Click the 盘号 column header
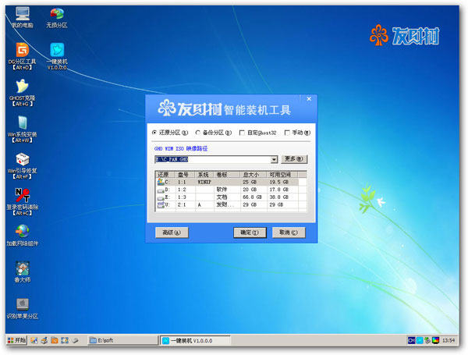Viewport: 468px width, 355px height. (185, 174)
